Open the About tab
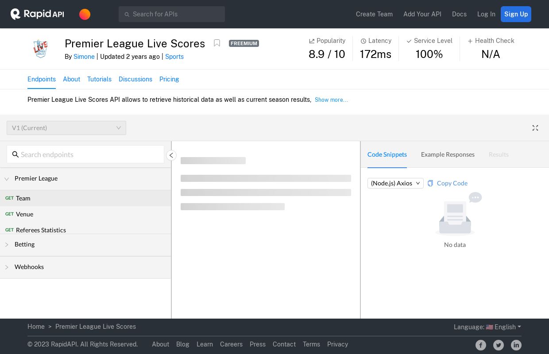549x354 pixels. pyautogui.click(x=71, y=79)
